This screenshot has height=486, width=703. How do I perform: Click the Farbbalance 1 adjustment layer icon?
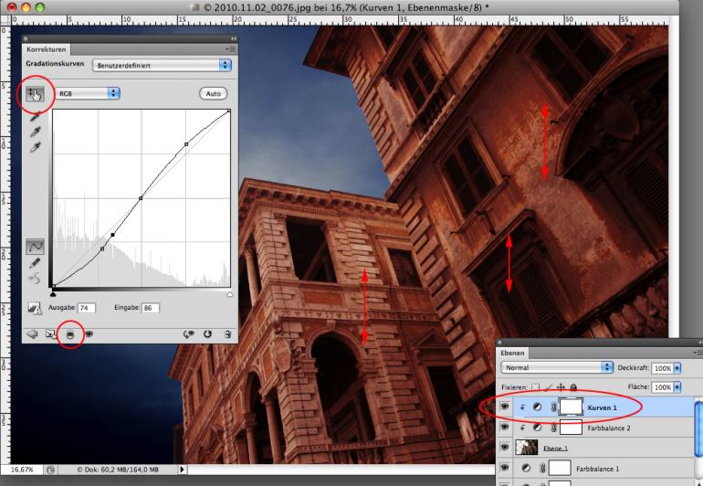click(x=527, y=469)
